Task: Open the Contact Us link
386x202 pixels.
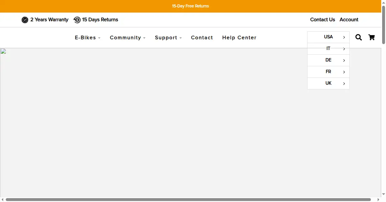Action: click(x=323, y=20)
